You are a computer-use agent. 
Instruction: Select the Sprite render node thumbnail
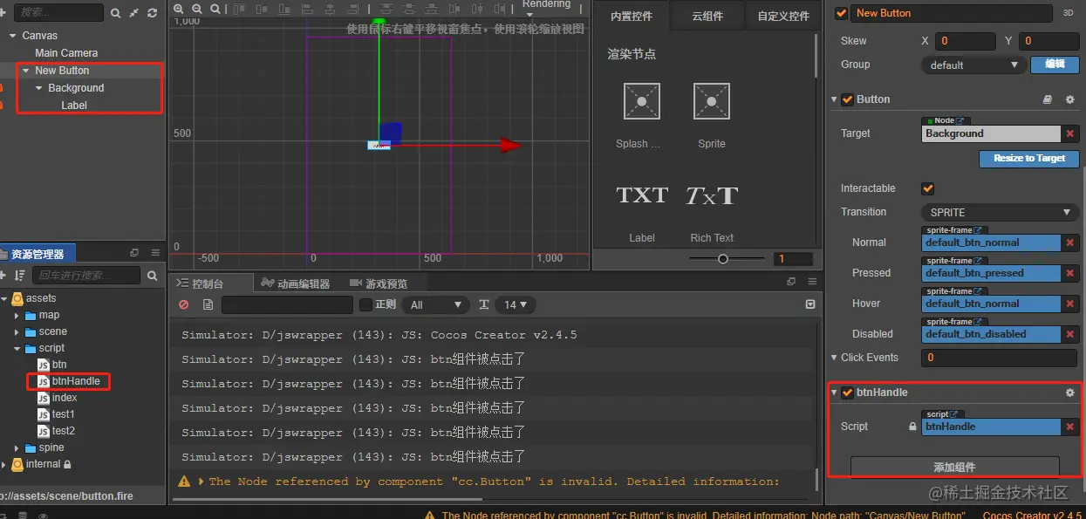pyautogui.click(x=712, y=101)
